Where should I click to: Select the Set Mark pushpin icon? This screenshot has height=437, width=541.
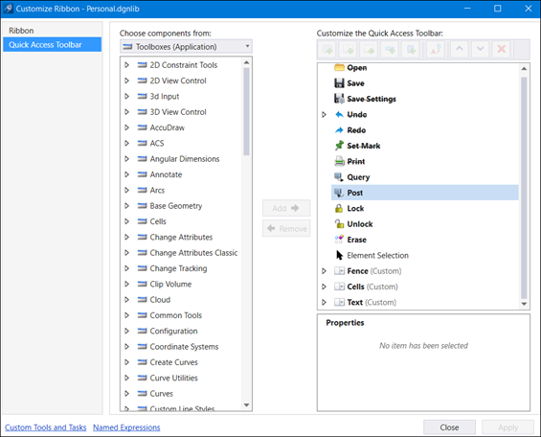click(339, 146)
